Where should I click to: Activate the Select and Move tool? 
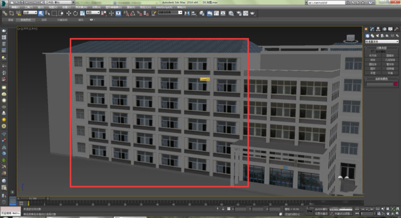[x=69, y=13]
